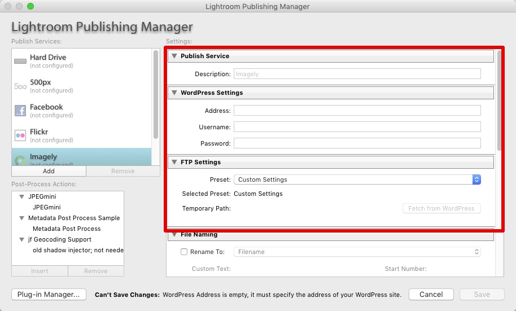Open the Rename To filename dropdown
The width and height of the screenshot is (516, 311).
tap(357, 252)
